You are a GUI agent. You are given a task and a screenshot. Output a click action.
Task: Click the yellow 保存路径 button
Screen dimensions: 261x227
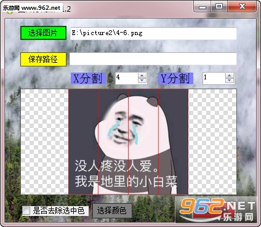43,60
